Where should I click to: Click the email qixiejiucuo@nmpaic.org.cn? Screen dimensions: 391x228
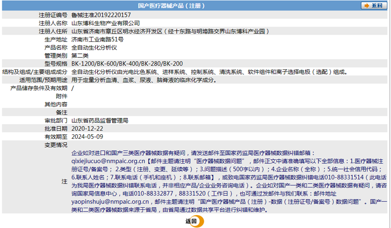click(x=108, y=161)
